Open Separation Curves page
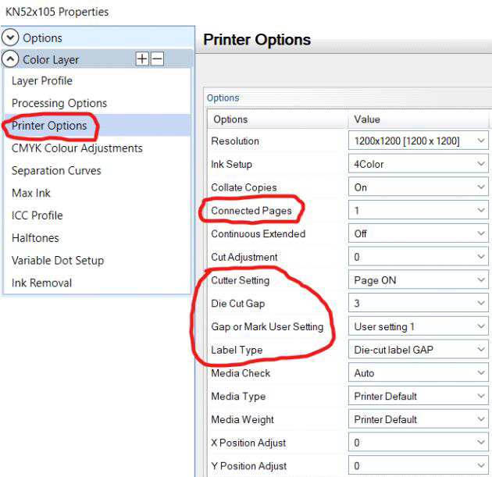The width and height of the screenshot is (492, 477). 56,171
